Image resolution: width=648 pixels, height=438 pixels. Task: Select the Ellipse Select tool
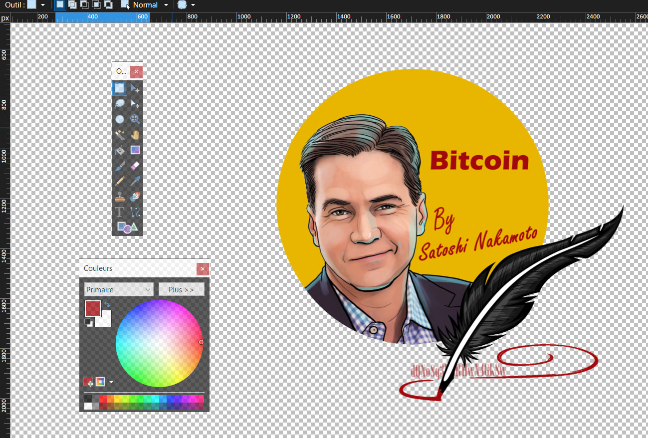tap(120, 119)
